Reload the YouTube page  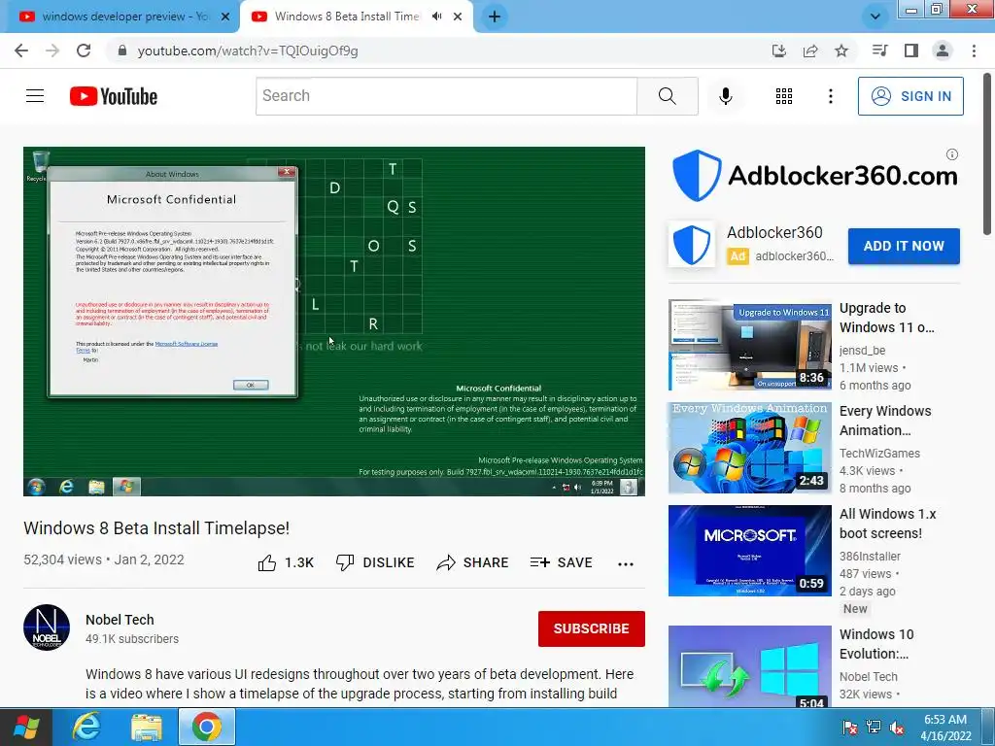(x=84, y=51)
